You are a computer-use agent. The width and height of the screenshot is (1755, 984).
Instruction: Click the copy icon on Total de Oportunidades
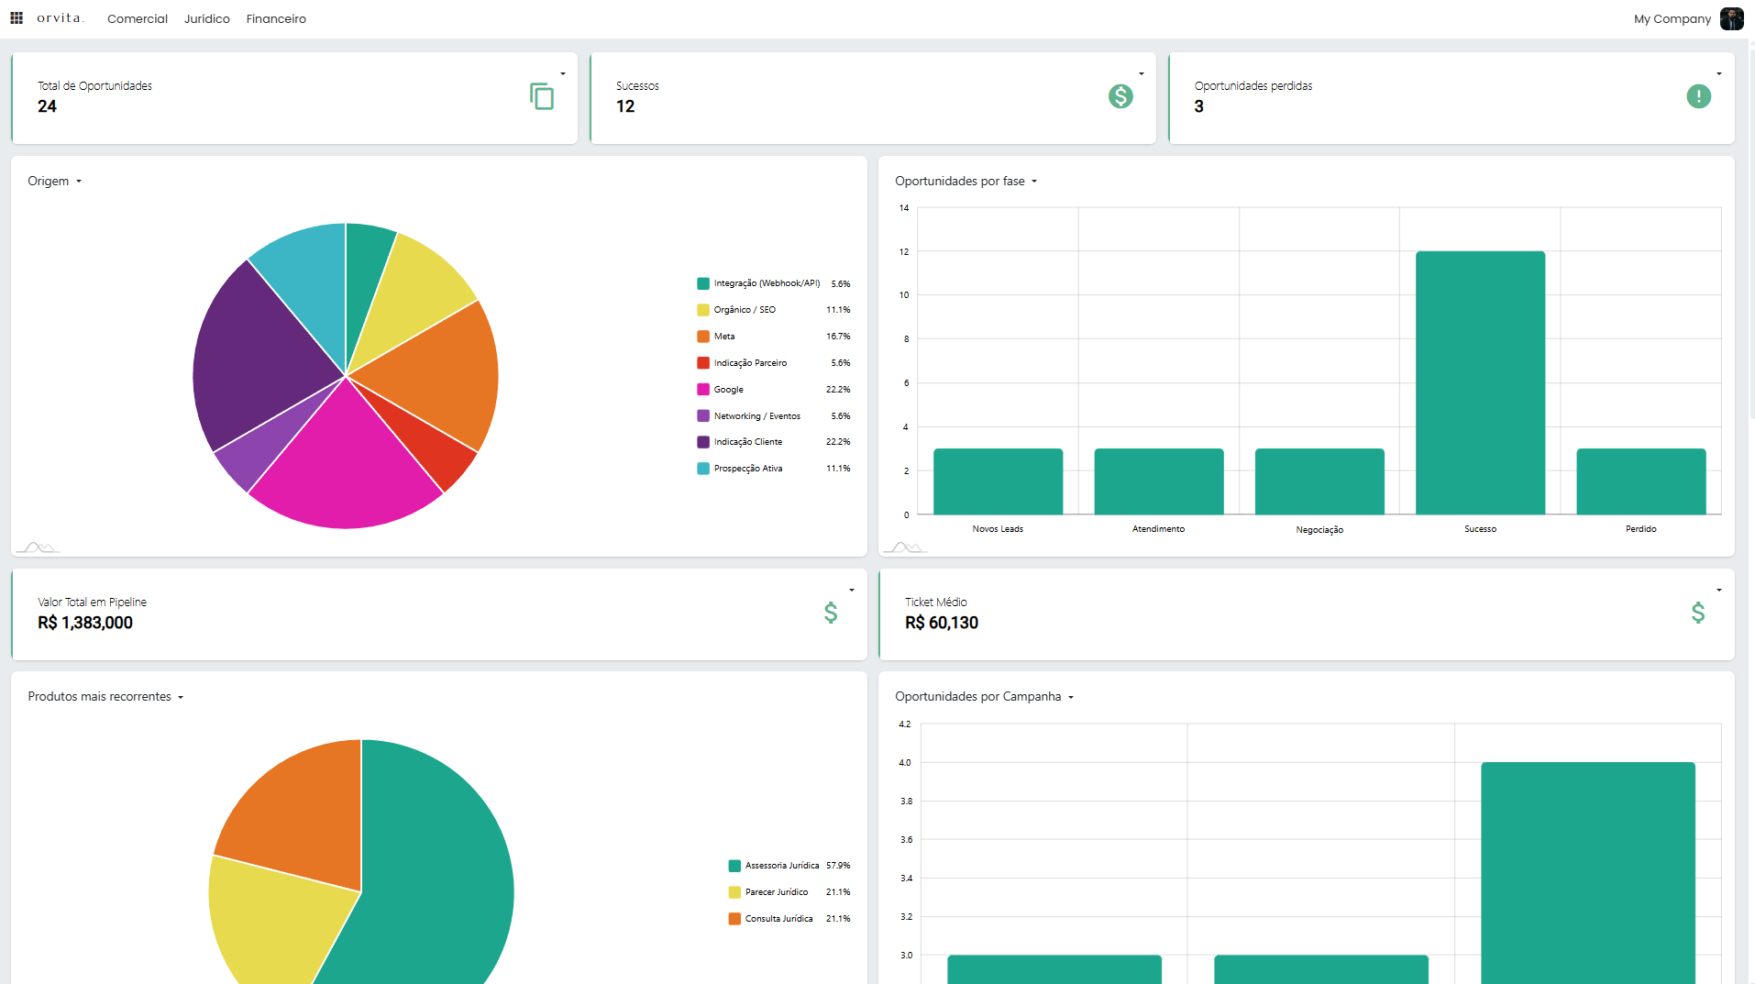(542, 96)
